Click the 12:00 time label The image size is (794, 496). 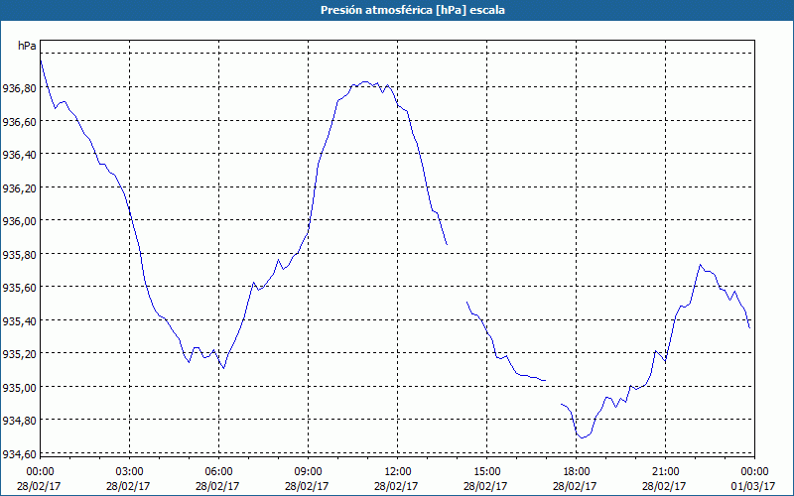(398, 472)
